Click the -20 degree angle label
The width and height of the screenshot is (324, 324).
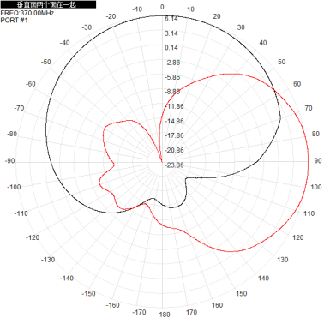tap(111, 16)
